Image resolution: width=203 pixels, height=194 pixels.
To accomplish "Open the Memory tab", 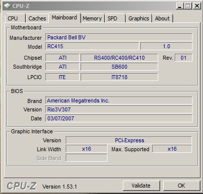I will pos(92,18).
